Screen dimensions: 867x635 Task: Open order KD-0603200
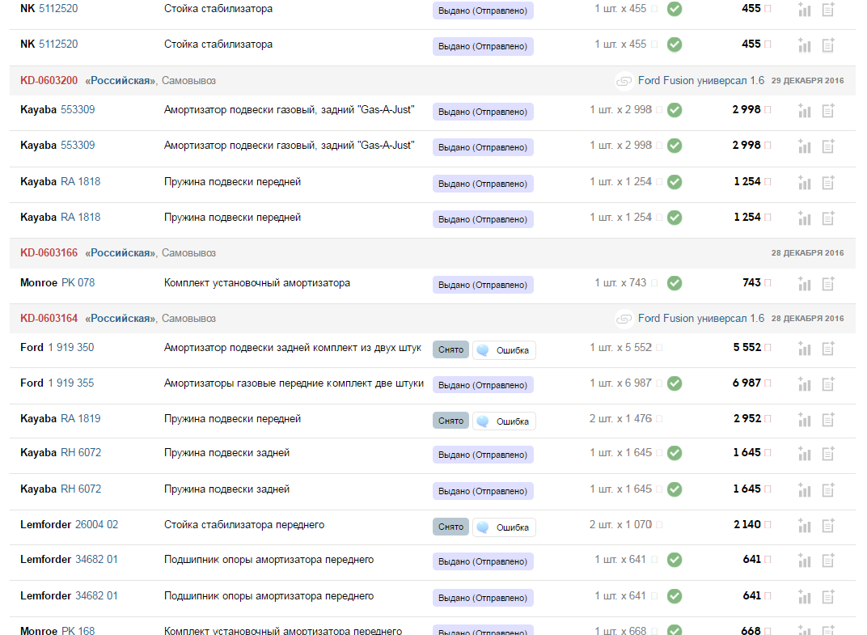tap(49, 81)
